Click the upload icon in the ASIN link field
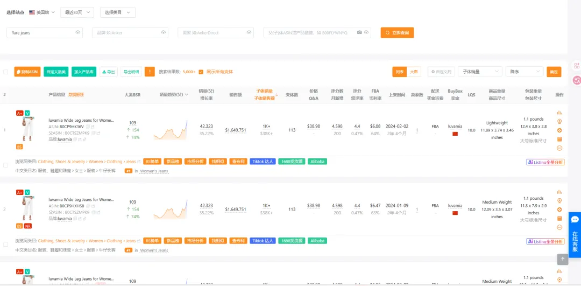Screen dimensions: 581x286 (366, 33)
